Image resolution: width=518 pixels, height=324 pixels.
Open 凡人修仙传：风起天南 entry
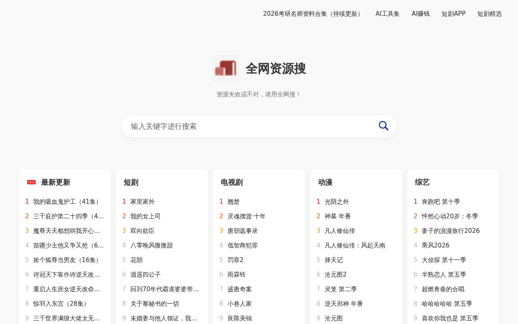point(355,245)
